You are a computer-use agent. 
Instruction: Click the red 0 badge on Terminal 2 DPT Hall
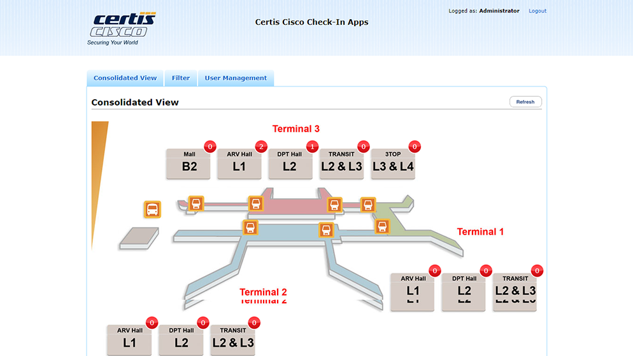coord(203,322)
